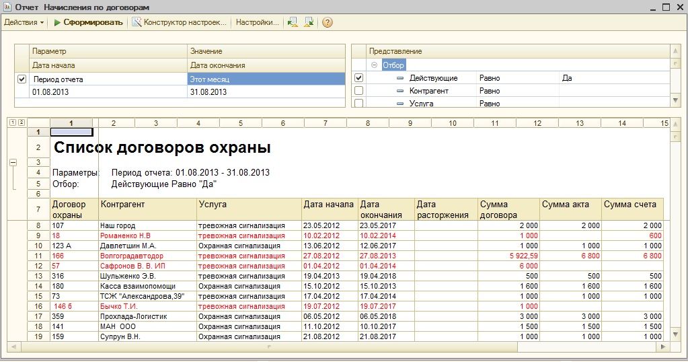Image resolution: width=688 pixels, height=362 pixels.
Task: Click the Сафронов В. В. ИП cell
Action: pos(147,266)
